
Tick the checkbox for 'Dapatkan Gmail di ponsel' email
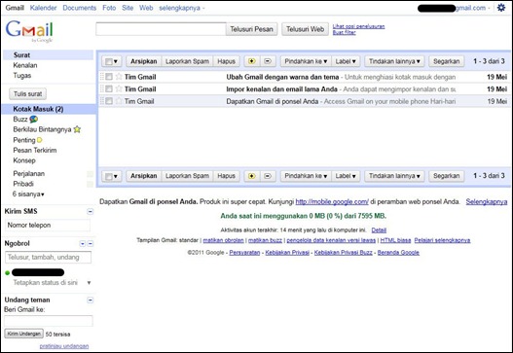pos(109,101)
